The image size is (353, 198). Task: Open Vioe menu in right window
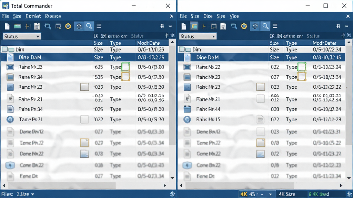click(234, 16)
